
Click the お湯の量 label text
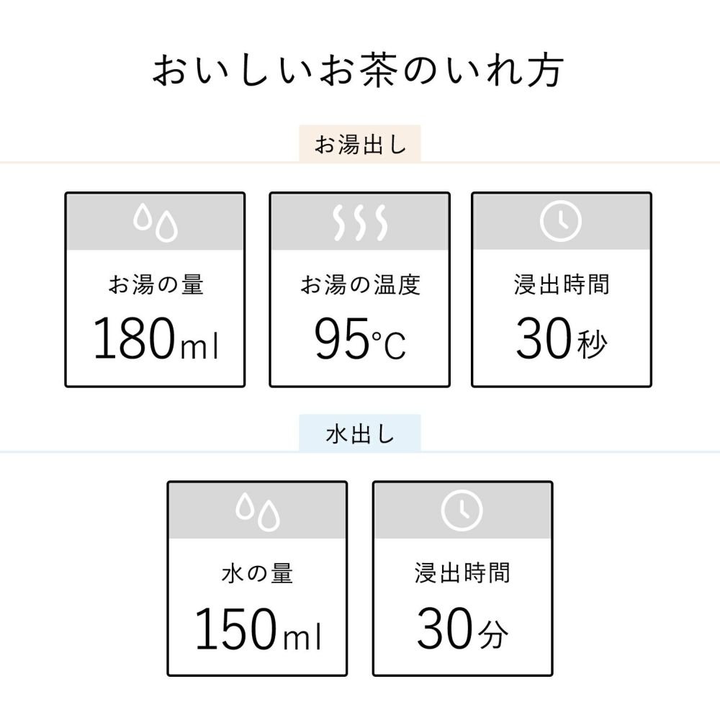(156, 284)
